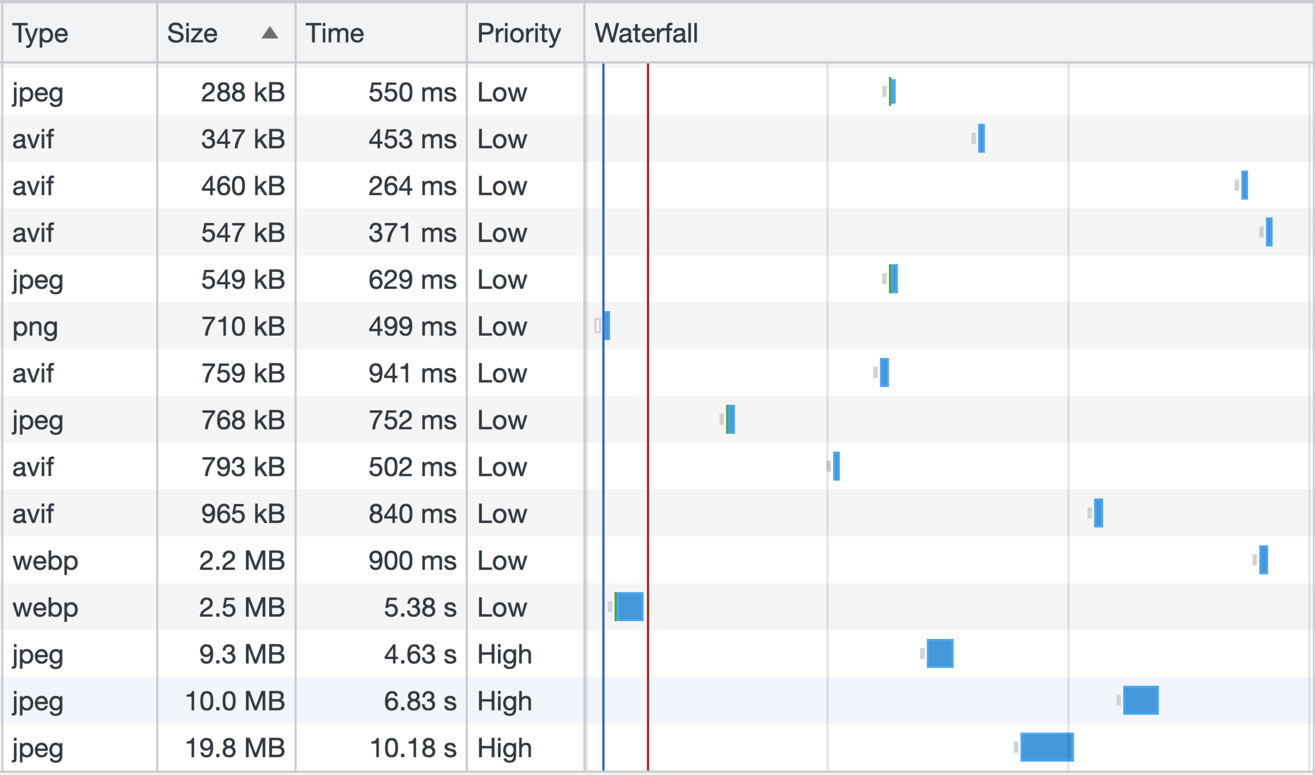
Task: Click waterfall bar of 5.38 s webp
Action: (629, 607)
